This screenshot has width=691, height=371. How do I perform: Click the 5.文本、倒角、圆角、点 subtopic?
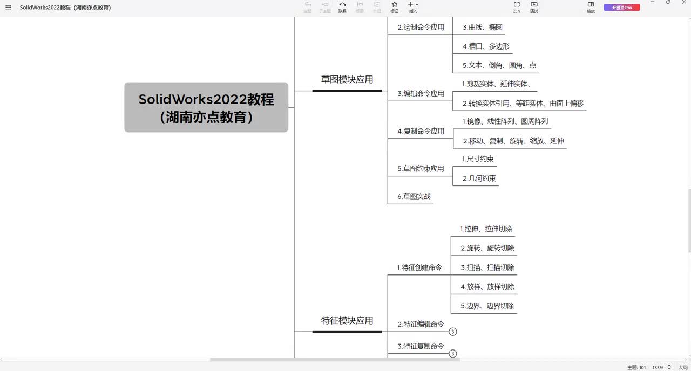(x=499, y=66)
